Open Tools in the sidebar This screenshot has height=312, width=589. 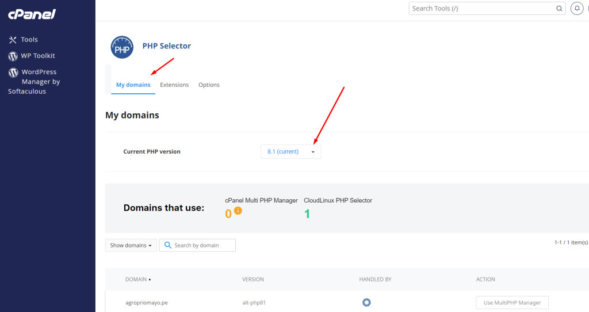29,40
